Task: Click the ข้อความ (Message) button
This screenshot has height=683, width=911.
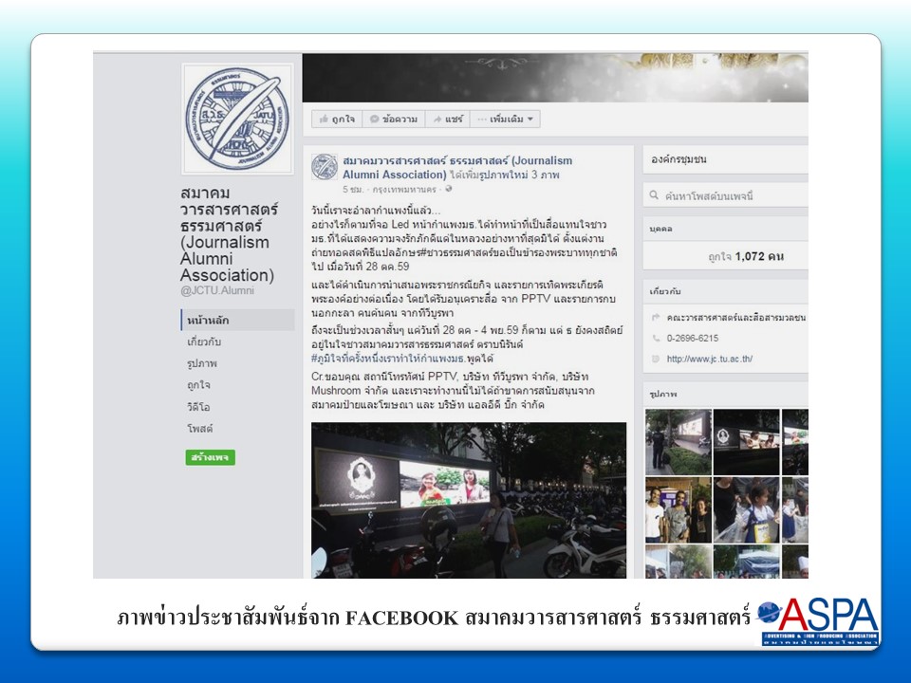Action: coord(394,120)
